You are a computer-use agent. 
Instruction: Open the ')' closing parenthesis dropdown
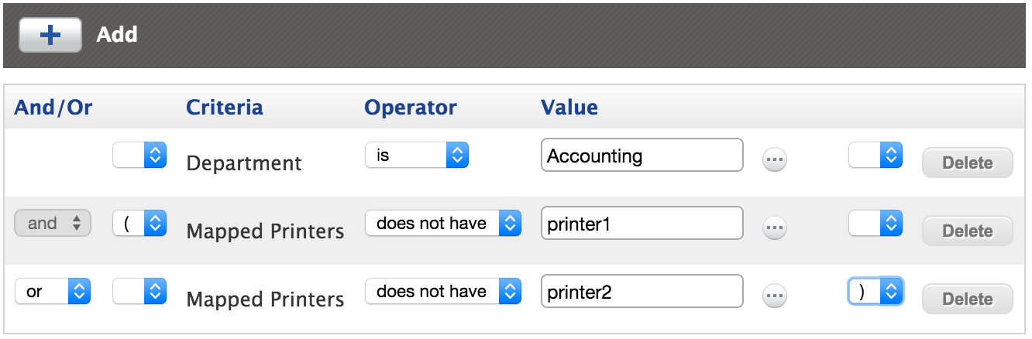point(875,292)
